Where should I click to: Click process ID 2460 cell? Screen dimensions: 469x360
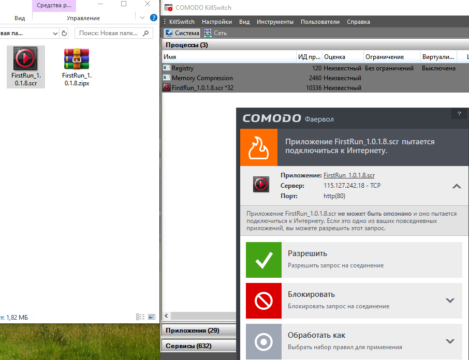[x=315, y=78]
